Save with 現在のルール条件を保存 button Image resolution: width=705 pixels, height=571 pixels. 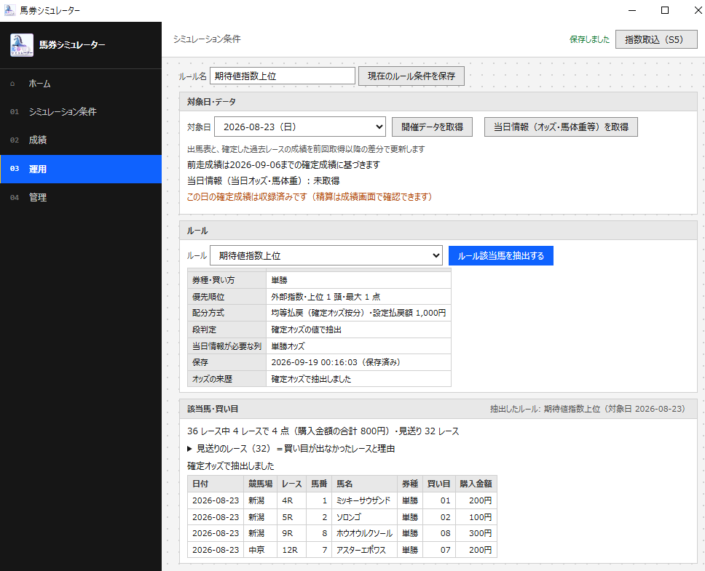pos(411,76)
